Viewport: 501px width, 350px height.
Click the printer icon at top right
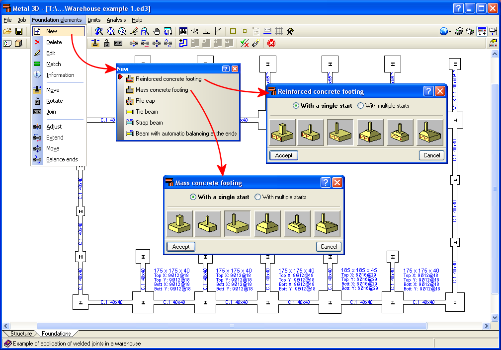[459, 31]
